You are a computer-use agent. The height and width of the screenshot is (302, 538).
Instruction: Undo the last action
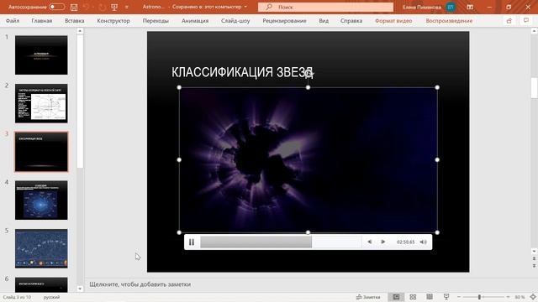87,7
